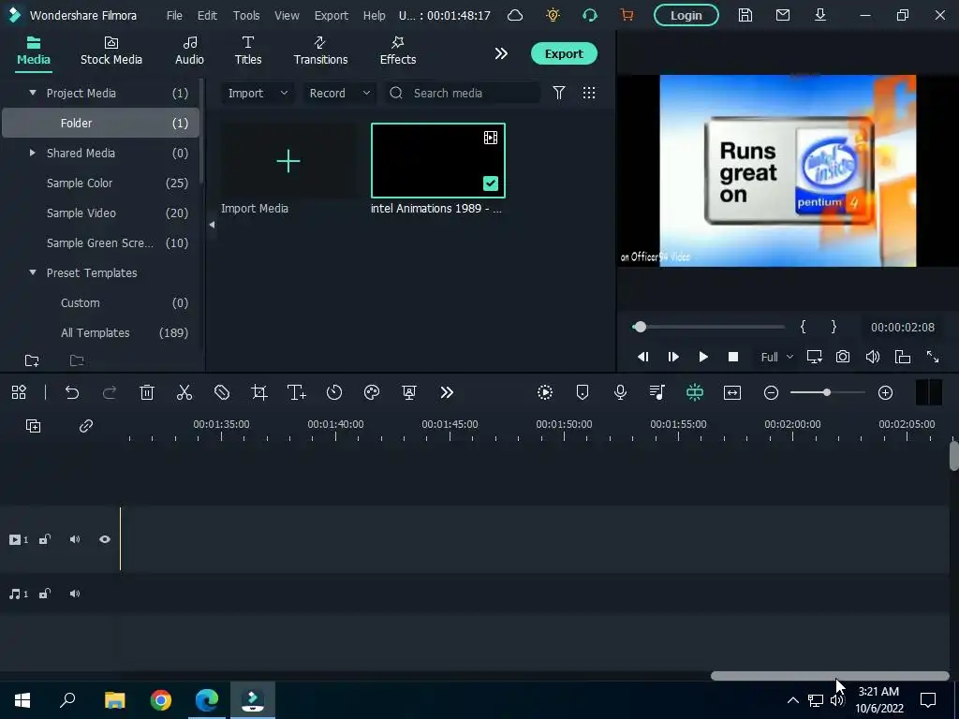Screen dimensions: 959x719
Task: Open color palette correction icon
Action: point(372,392)
